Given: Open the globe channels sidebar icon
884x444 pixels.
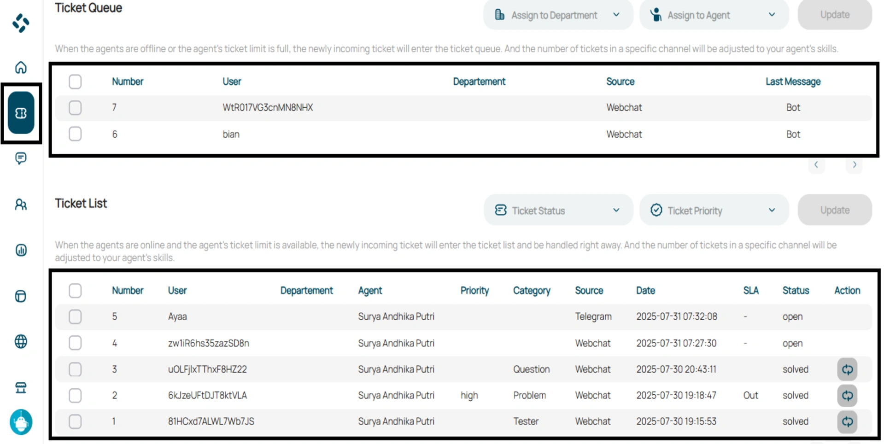Looking at the screenshot, I should 21,342.
